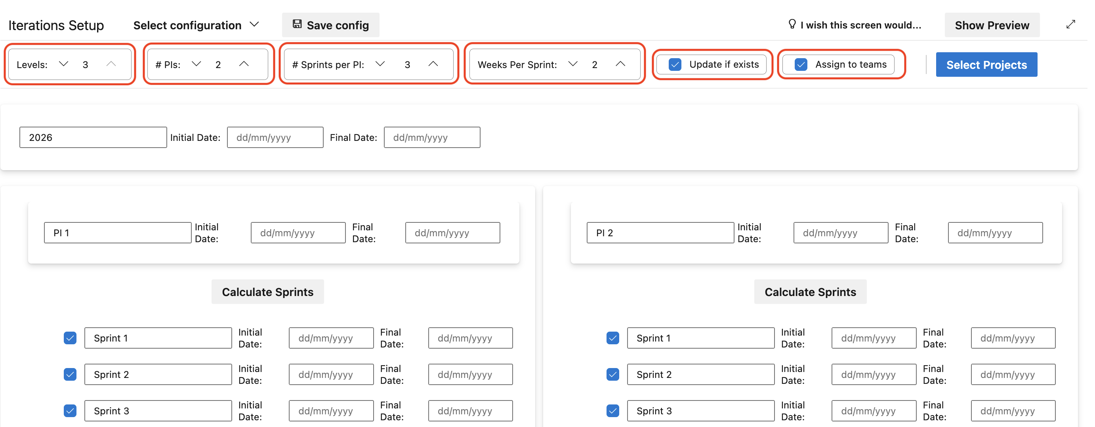Decrease Weeks Per Sprint with down chevron
This screenshot has width=1095, height=427.
(x=572, y=64)
